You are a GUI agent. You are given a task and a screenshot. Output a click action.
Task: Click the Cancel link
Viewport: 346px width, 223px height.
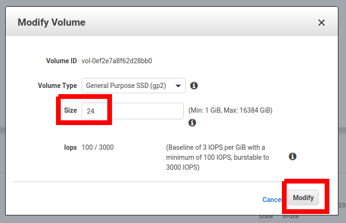[x=272, y=200]
